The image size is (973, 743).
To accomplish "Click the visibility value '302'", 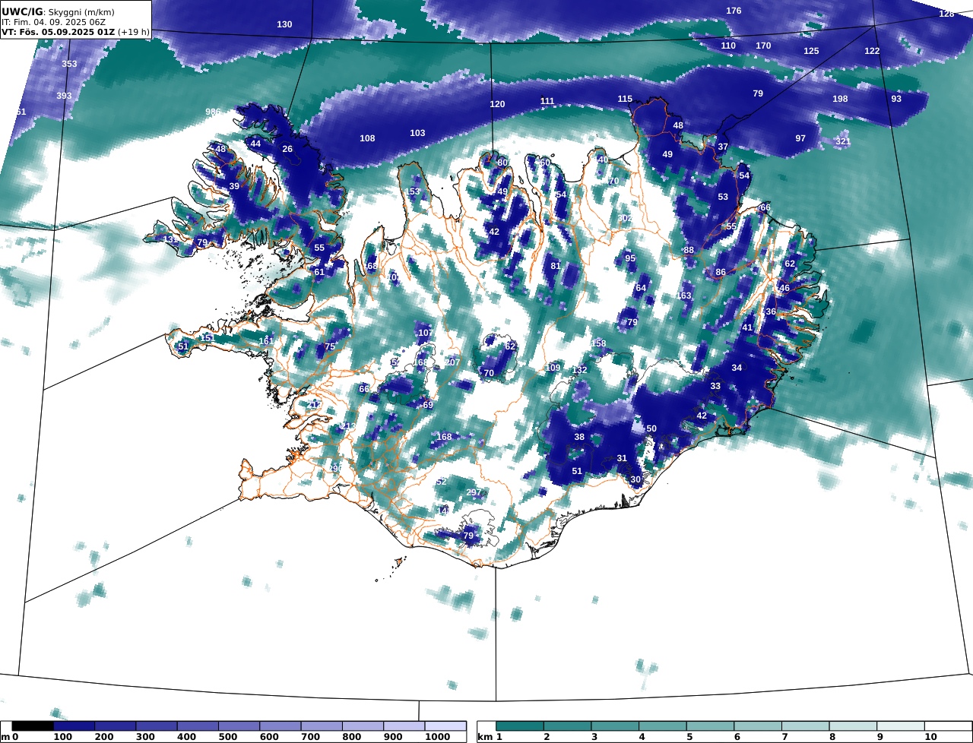I will tap(625, 218).
